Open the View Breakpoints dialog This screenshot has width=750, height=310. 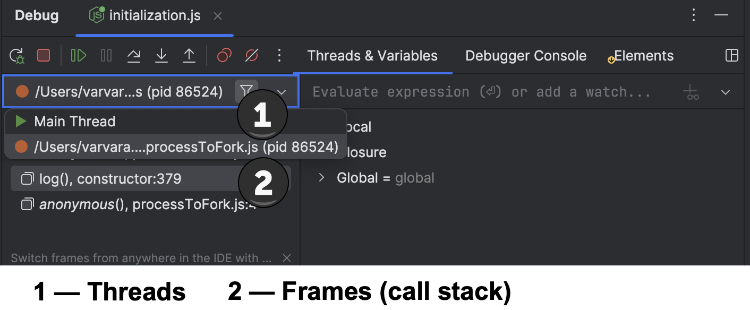pos(224,55)
